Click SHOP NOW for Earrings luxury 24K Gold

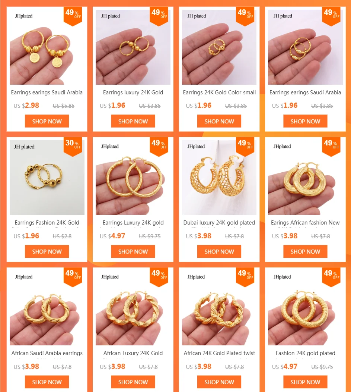click(x=133, y=121)
